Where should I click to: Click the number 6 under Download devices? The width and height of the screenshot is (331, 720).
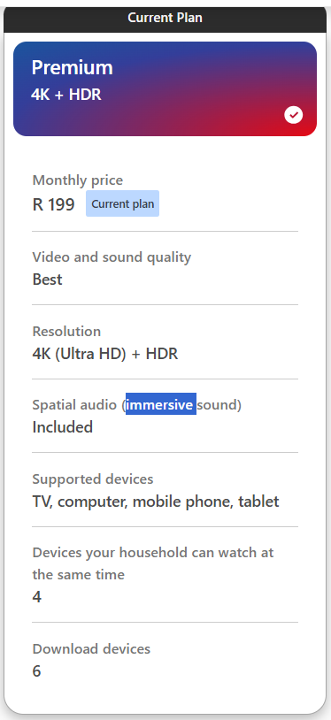pos(37,671)
